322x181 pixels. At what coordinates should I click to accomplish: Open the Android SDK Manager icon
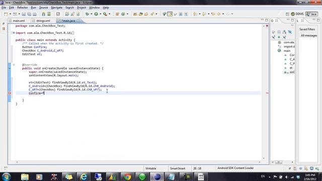[43, 14]
